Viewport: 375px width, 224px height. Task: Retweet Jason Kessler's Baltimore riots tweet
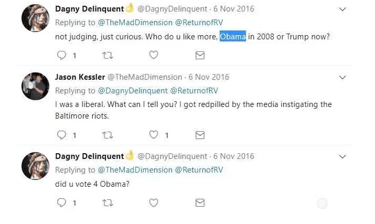click(108, 135)
